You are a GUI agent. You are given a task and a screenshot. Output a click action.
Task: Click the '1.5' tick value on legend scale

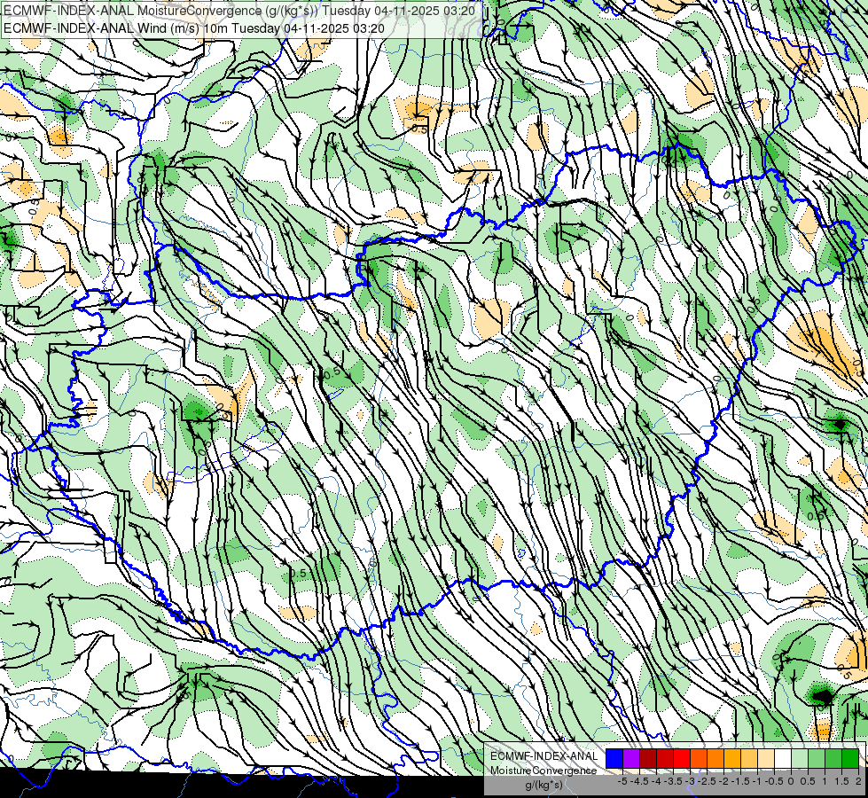click(x=841, y=781)
